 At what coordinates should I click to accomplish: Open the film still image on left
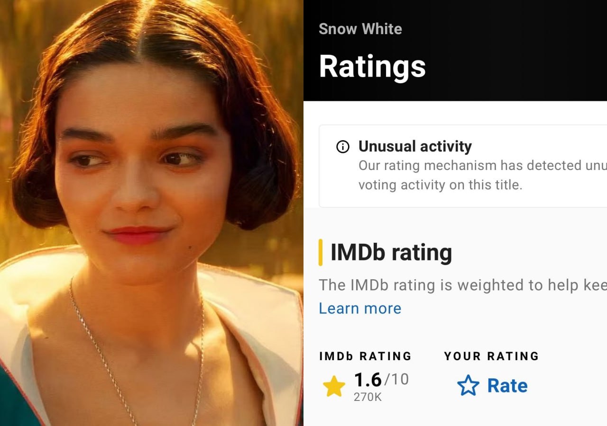tap(152, 213)
